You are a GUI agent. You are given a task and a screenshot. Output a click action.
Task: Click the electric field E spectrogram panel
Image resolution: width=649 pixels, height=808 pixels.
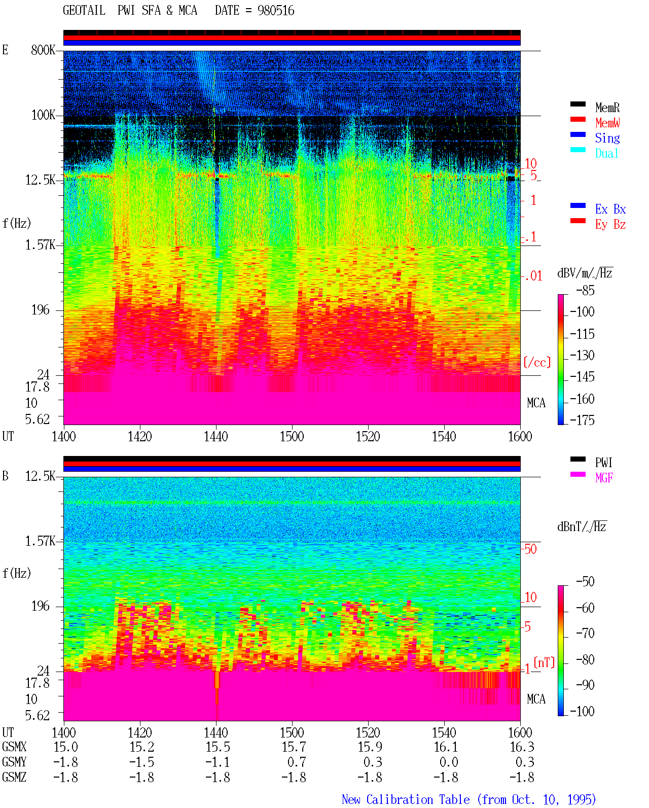292,237
